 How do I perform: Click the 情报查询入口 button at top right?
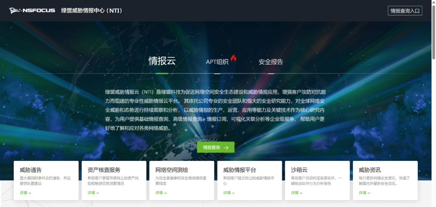405,10
